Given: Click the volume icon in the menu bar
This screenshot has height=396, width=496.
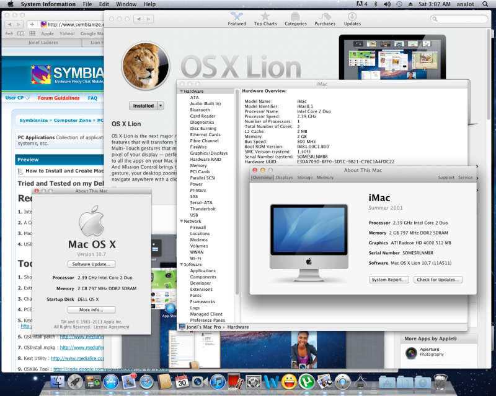Looking at the screenshot, I should (387, 4).
